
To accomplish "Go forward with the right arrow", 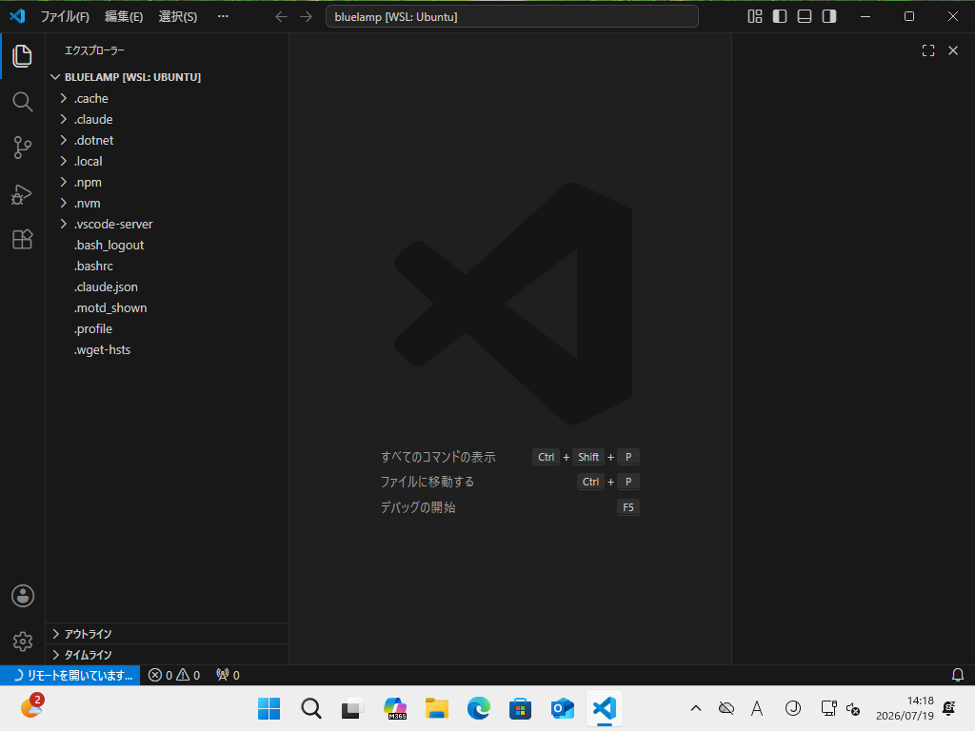I will (306, 17).
